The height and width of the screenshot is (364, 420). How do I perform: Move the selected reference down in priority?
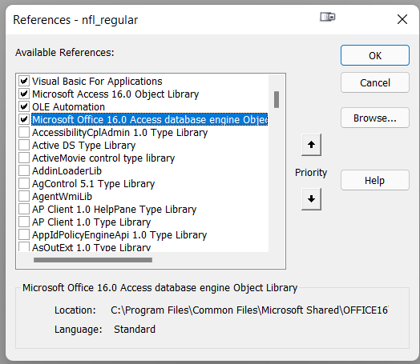(311, 199)
